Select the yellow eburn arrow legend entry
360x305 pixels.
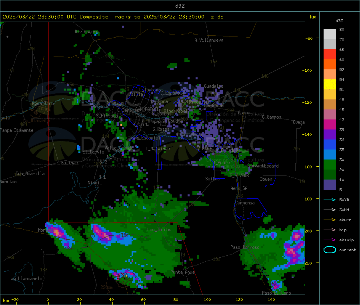pos(330,220)
